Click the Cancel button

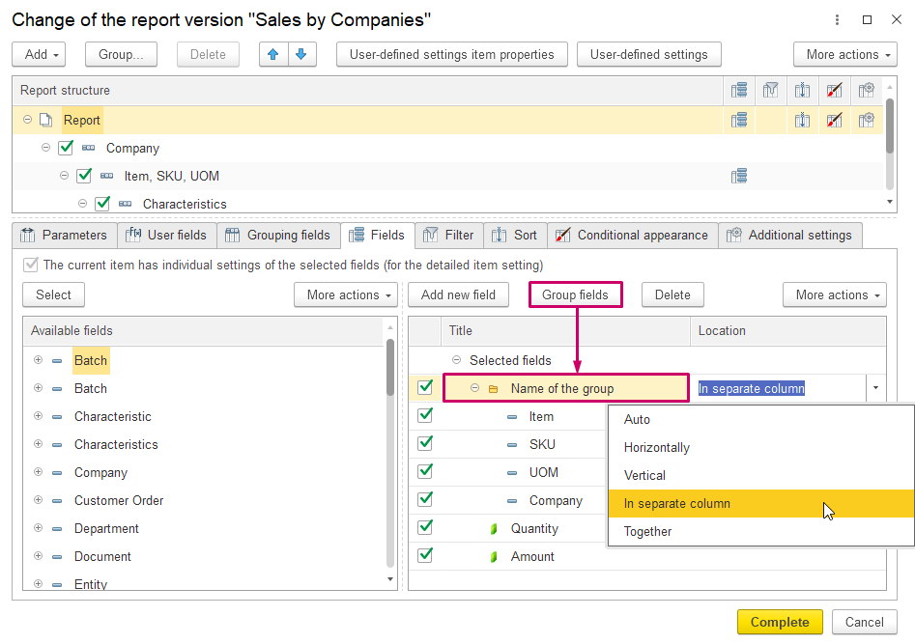864,623
